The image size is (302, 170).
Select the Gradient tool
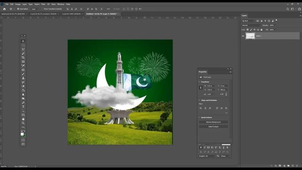click(x=23, y=90)
